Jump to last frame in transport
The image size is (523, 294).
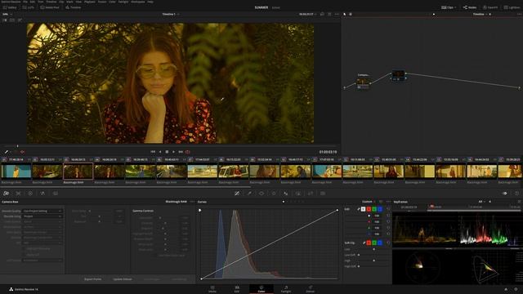pos(181,152)
